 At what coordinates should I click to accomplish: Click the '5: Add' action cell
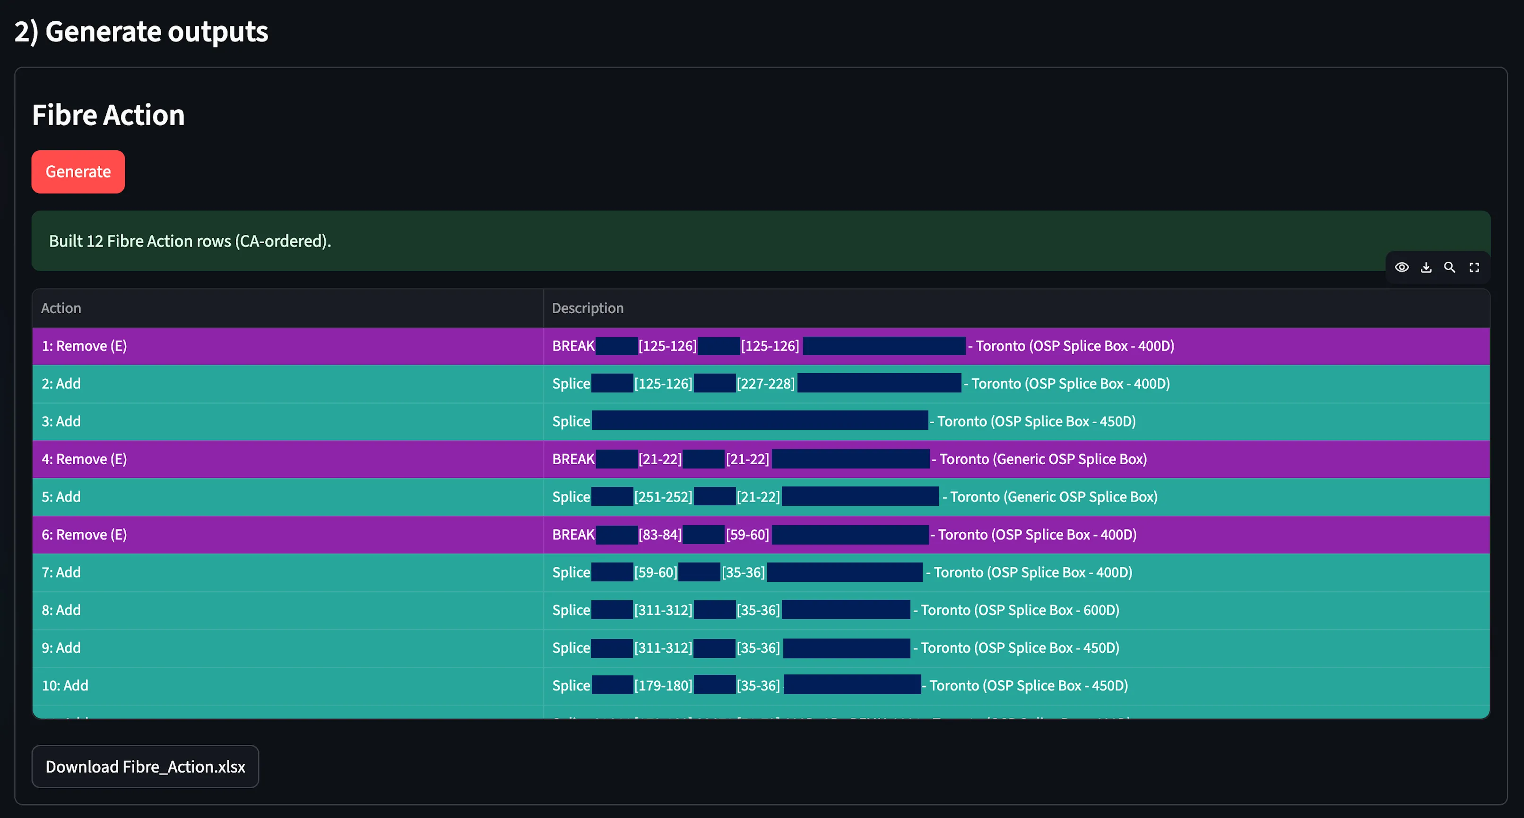(x=61, y=497)
